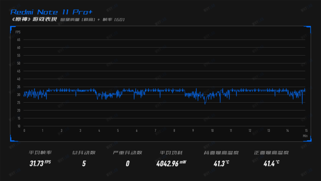The height and width of the screenshot is (181, 321).
Task: Click the '55' y-axis label
Action: point(19,55)
